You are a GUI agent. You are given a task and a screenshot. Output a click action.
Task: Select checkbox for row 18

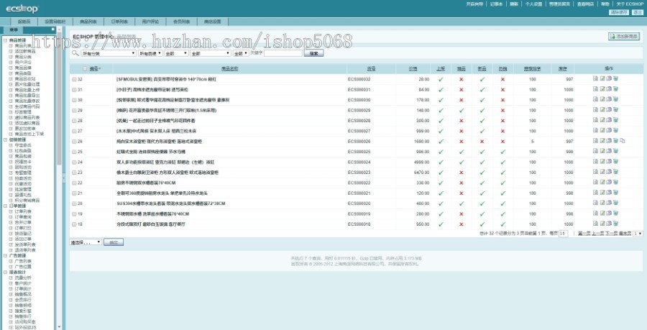tap(74, 224)
